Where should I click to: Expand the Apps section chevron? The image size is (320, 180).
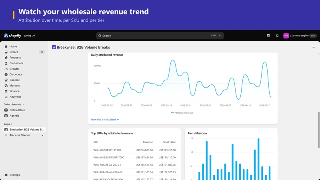tap(12, 124)
